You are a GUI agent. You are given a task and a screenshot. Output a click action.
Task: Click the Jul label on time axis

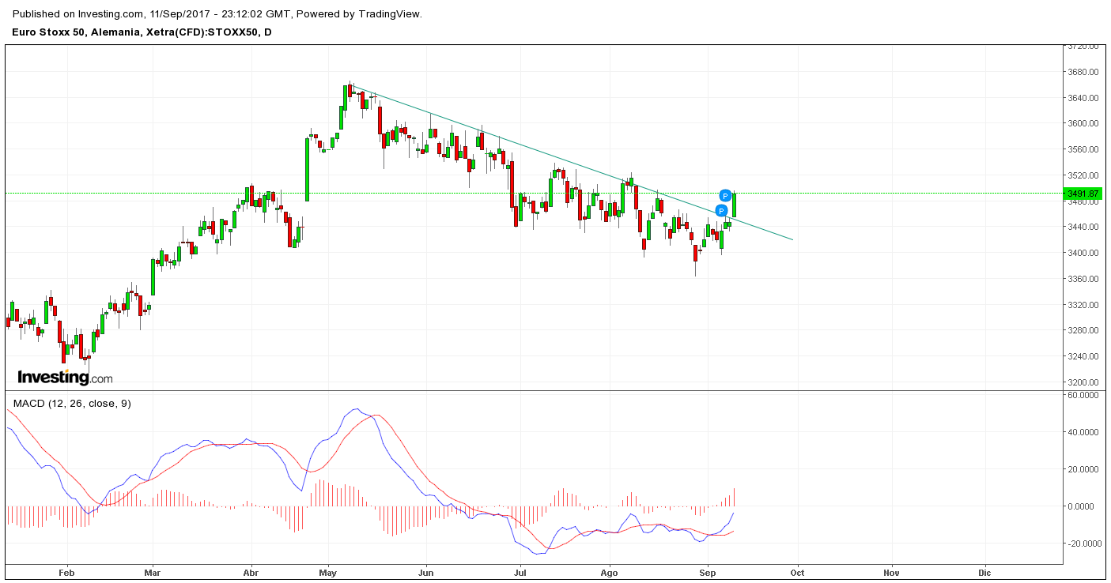click(x=519, y=573)
